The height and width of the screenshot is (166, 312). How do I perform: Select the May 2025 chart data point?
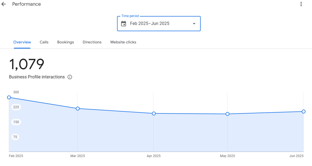228,114
